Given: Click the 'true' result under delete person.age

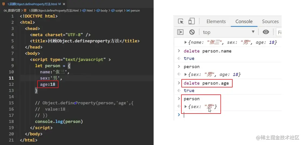Looking at the screenshot, I should [189, 90].
